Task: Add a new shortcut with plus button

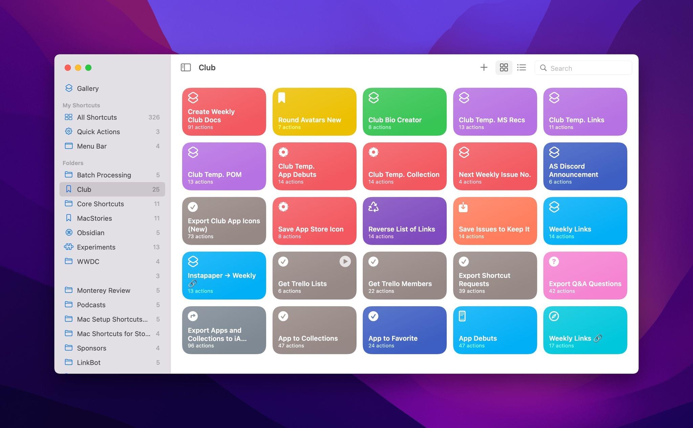Action: (484, 68)
